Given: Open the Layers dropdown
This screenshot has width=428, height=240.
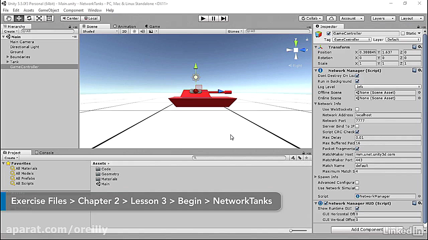Looking at the screenshot, I should click(383, 18).
